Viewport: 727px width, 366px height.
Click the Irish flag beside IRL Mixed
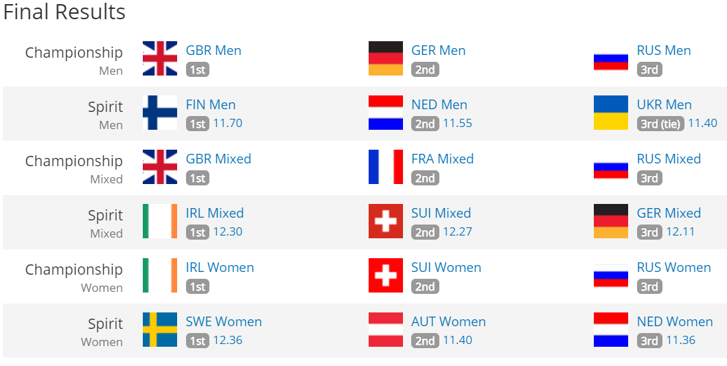point(160,221)
